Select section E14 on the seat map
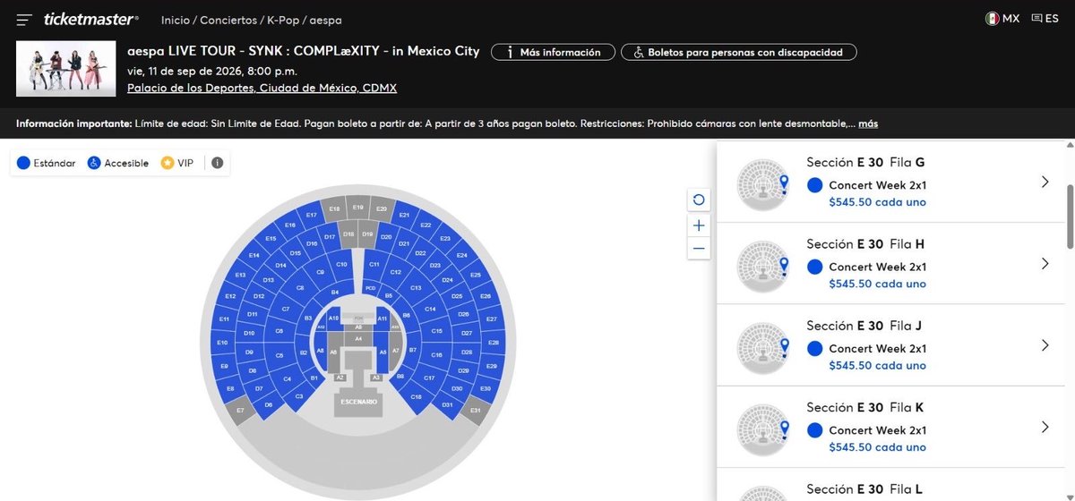1075x501 pixels. [254, 255]
